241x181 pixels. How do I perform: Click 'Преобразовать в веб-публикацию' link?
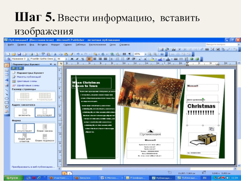click(33, 167)
